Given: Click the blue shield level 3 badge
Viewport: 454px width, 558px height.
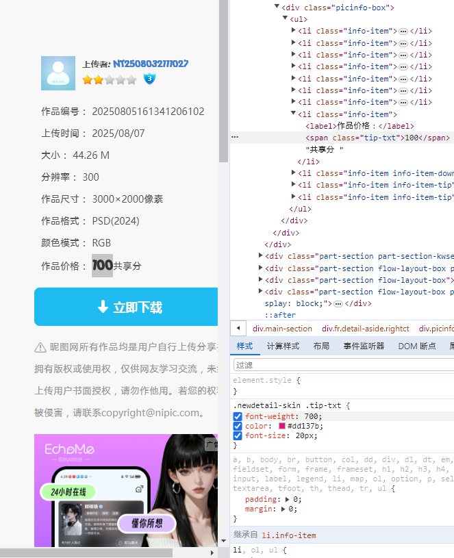Looking at the screenshot, I should 149,79.
